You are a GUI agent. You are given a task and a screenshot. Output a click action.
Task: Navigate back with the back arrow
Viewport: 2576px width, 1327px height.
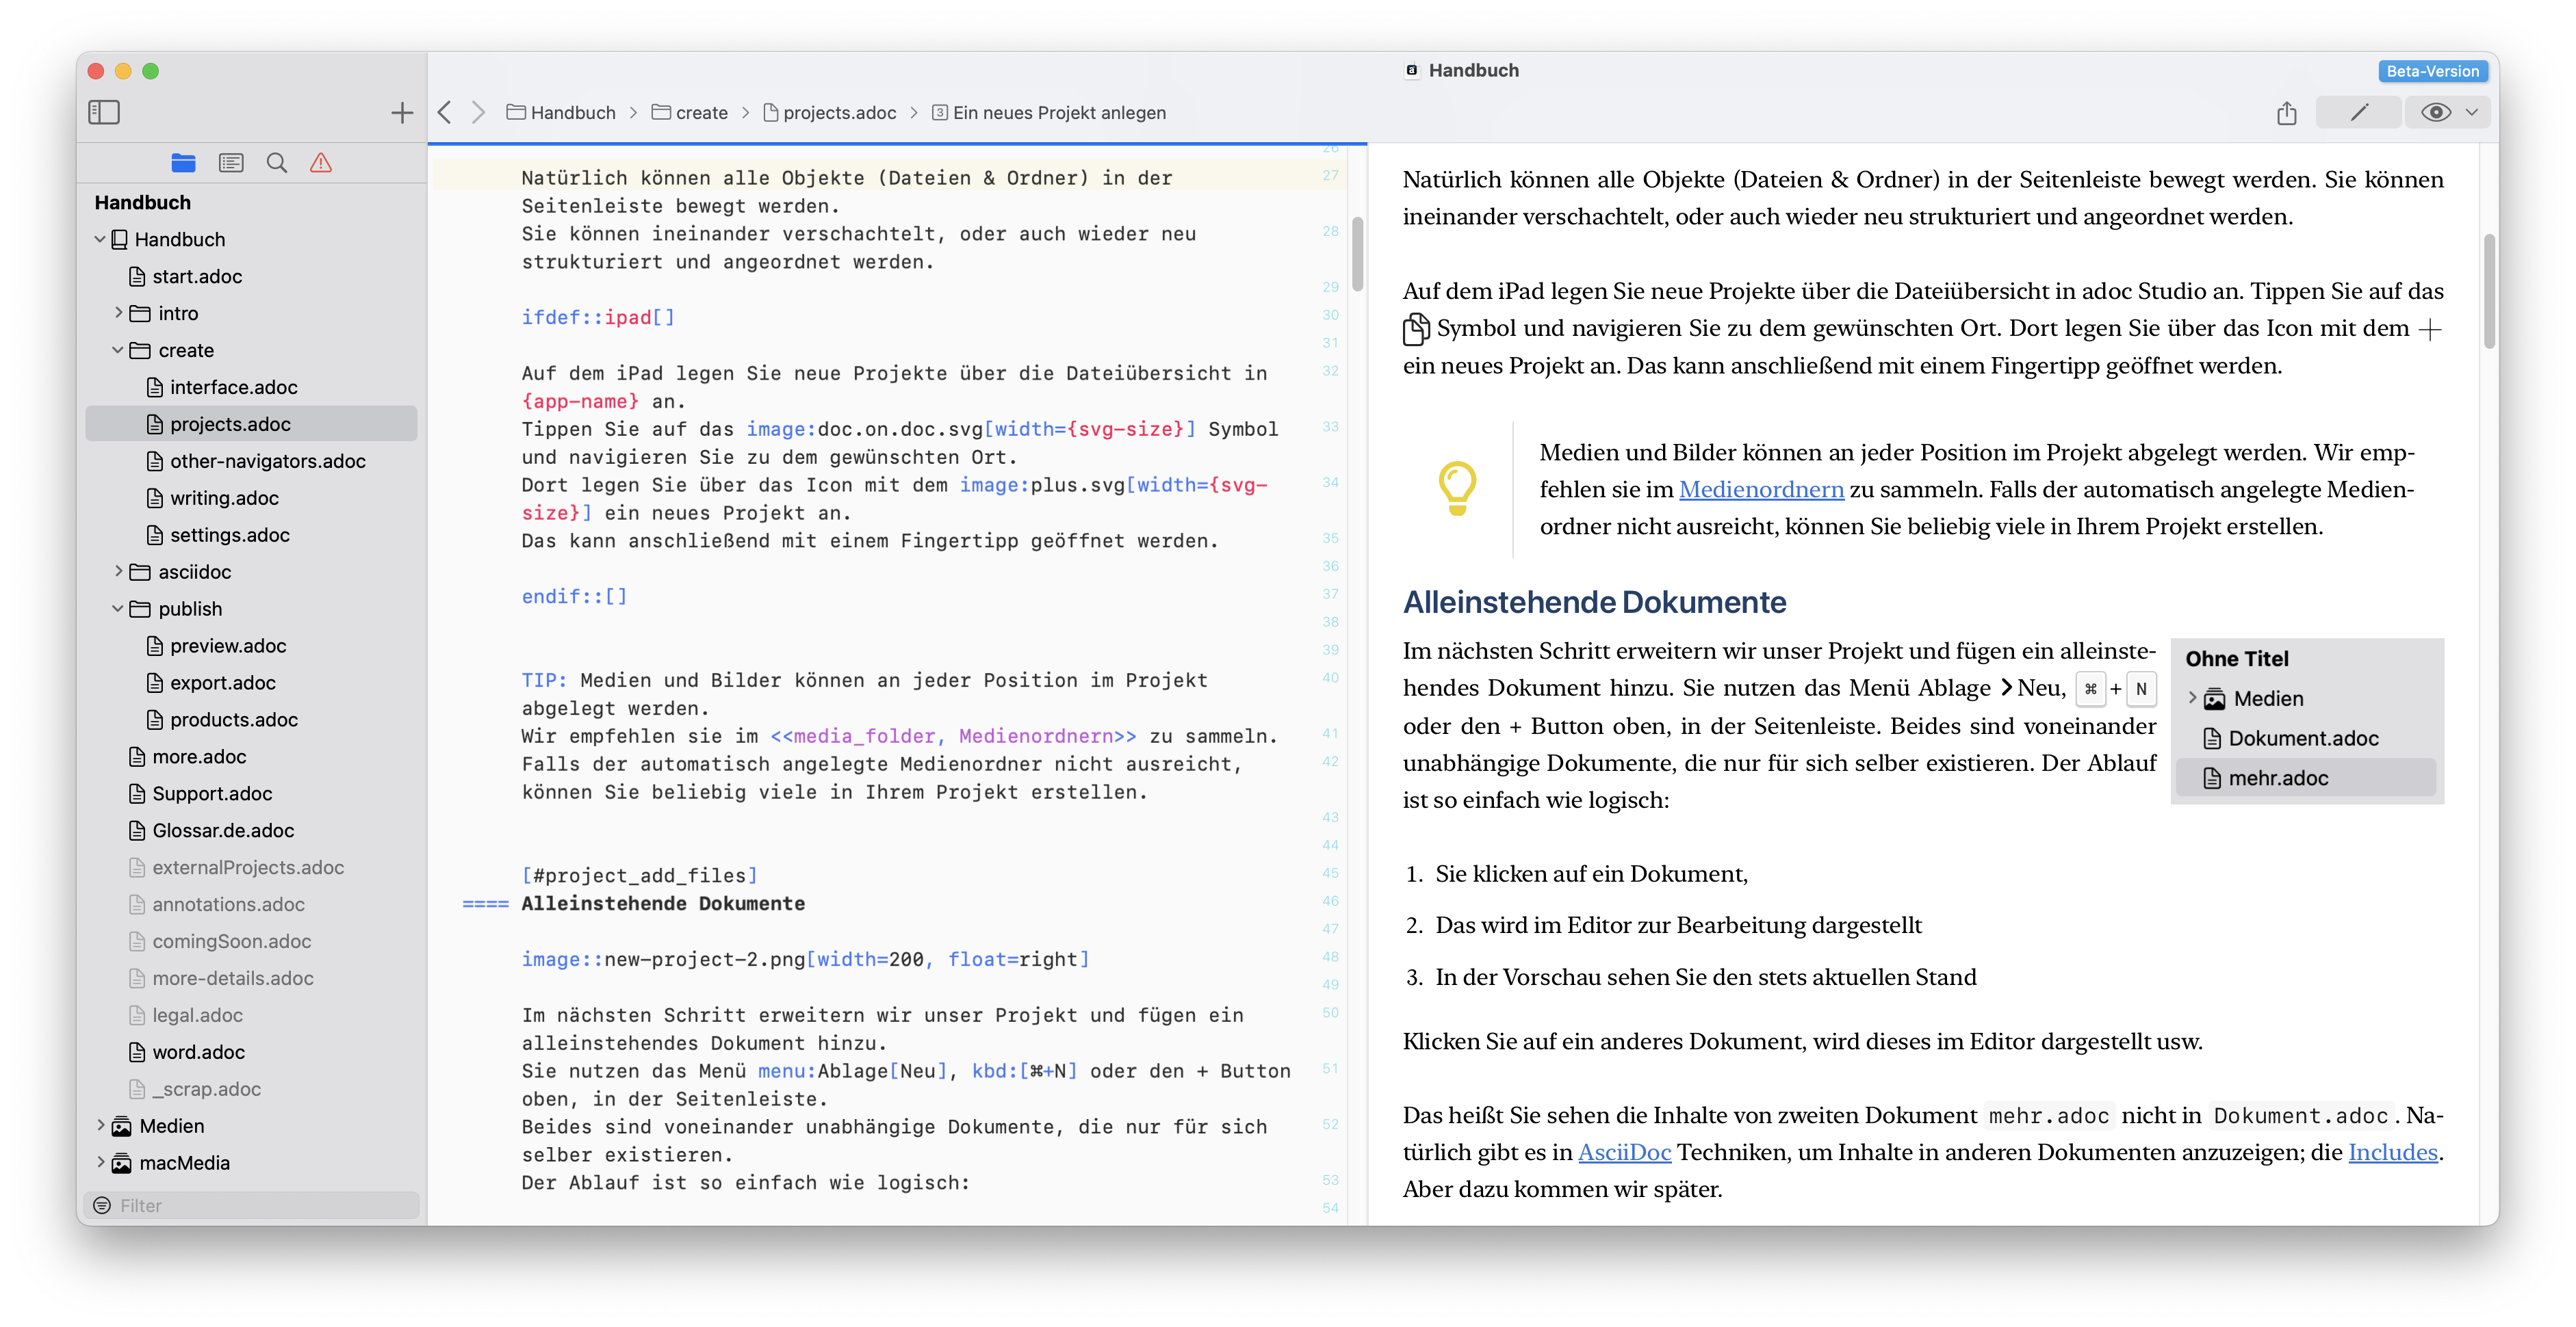point(444,112)
